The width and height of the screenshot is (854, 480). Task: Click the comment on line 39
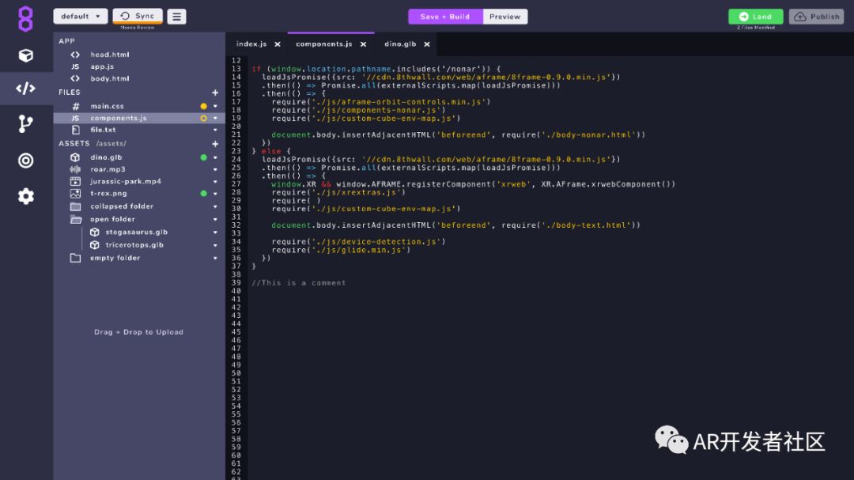[x=298, y=283]
